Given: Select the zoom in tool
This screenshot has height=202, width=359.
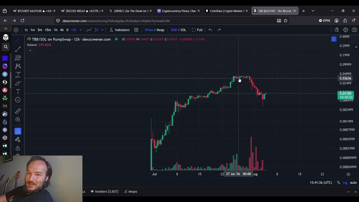Looking at the screenshot, I should click(x=18, y=120).
